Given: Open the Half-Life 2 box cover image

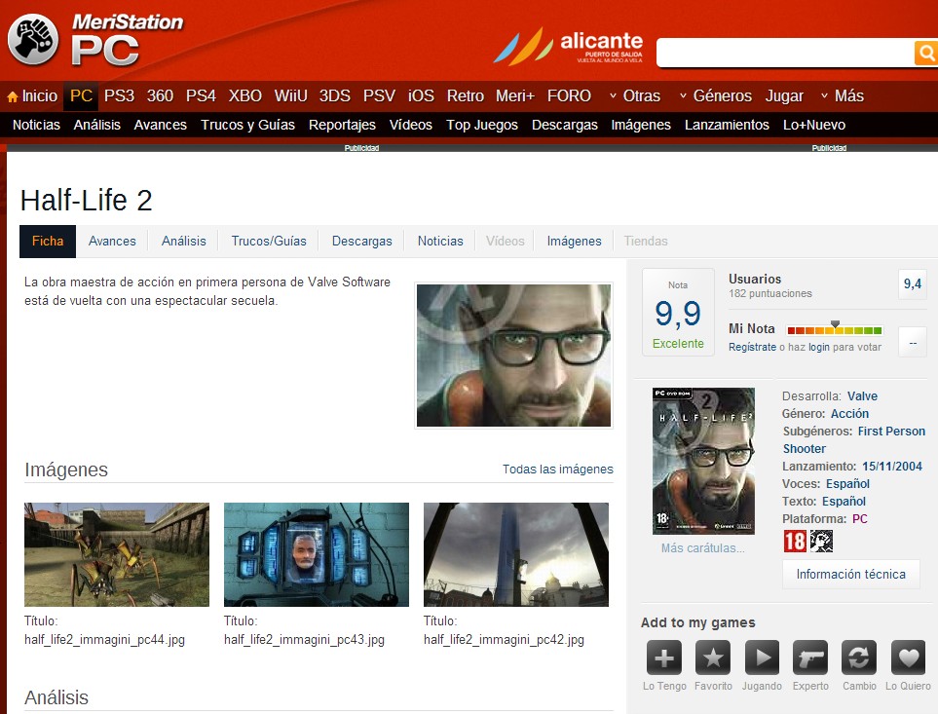Looking at the screenshot, I should [x=703, y=461].
